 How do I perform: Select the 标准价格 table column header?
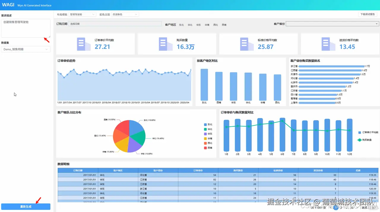pyautogui.click(x=278, y=170)
